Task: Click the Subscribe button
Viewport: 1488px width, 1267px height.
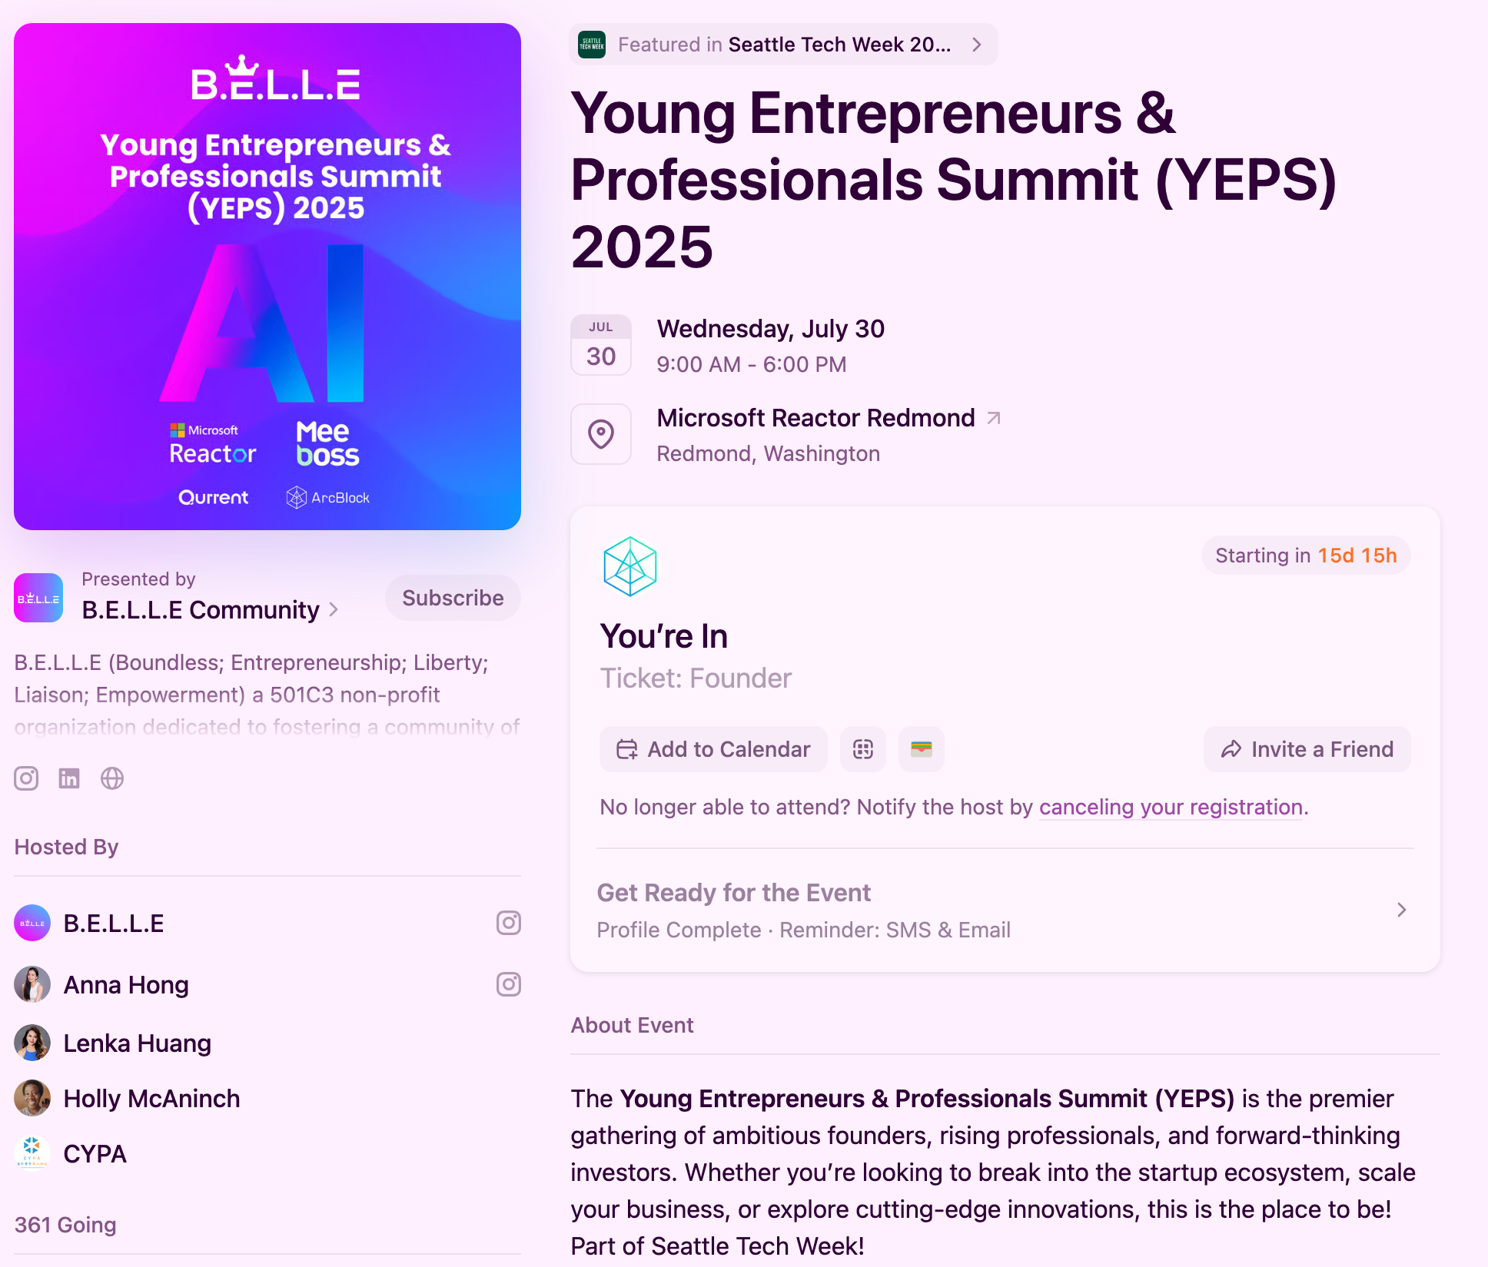Action: click(453, 598)
